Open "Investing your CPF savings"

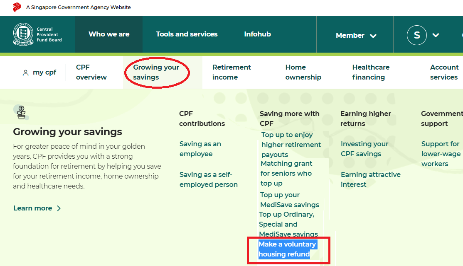(364, 148)
